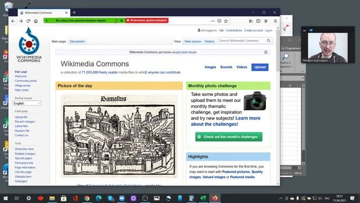Open Excel from the taskbar
This screenshot has height=203, width=360.
pos(203,198)
